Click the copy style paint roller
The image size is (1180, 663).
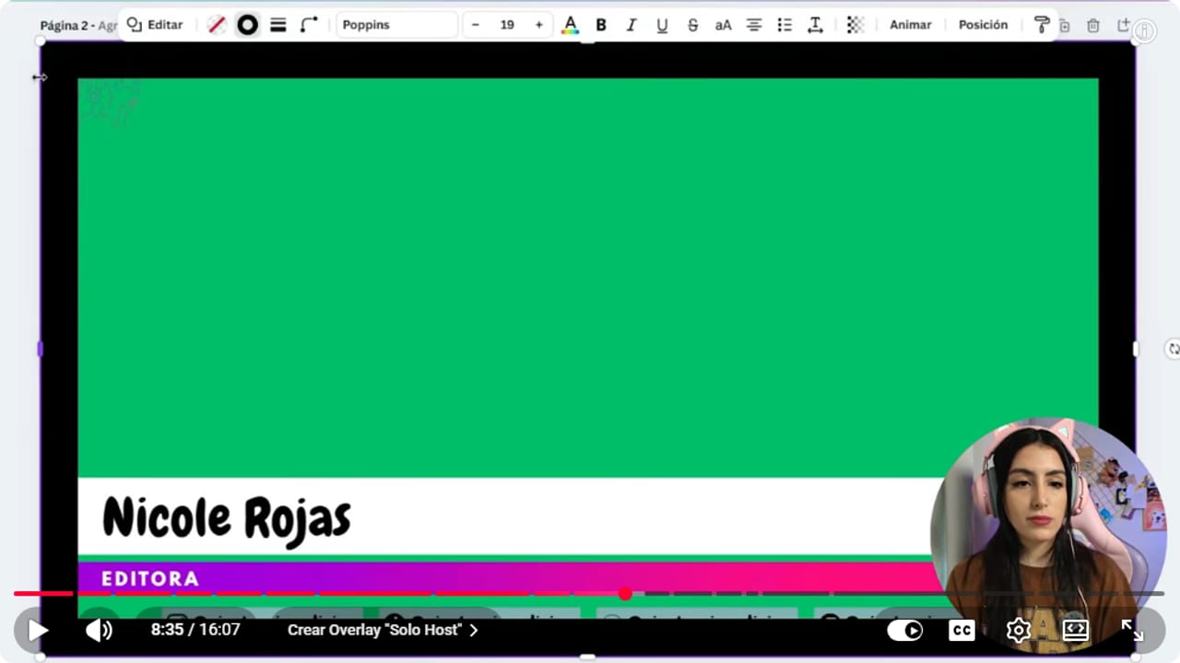pos(1042,25)
